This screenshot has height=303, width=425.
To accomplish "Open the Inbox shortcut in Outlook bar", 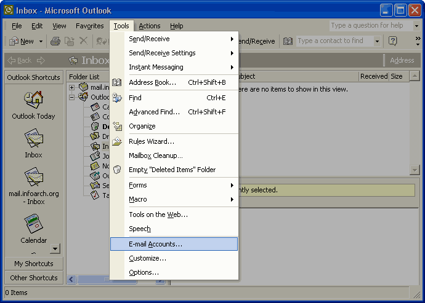I will pyautogui.click(x=33, y=138).
